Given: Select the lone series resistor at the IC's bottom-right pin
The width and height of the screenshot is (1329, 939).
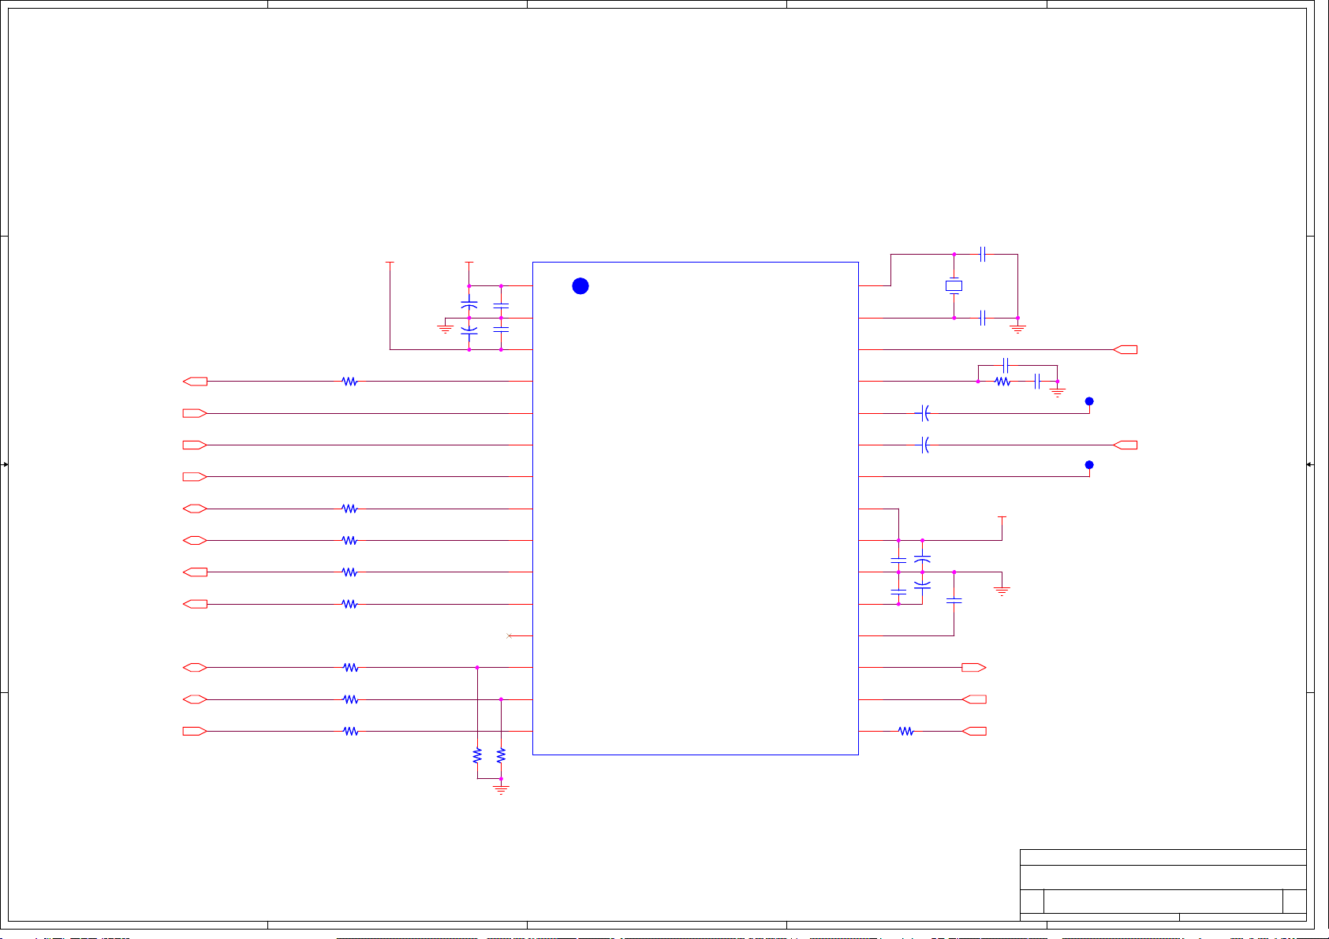Looking at the screenshot, I should point(906,732).
